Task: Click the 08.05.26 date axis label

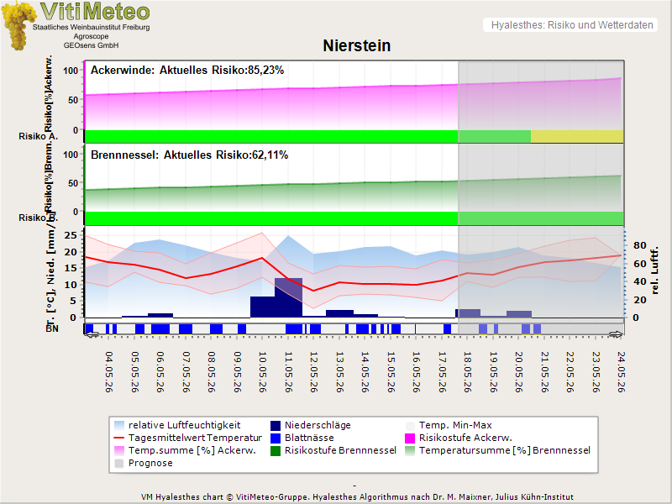Action: 212,372
